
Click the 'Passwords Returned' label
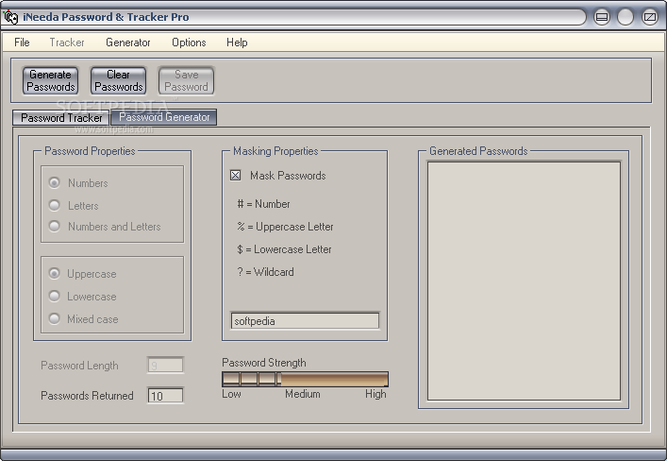click(x=87, y=396)
